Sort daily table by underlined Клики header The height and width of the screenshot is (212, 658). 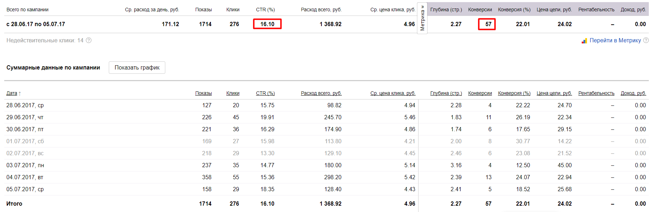[233, 93]
